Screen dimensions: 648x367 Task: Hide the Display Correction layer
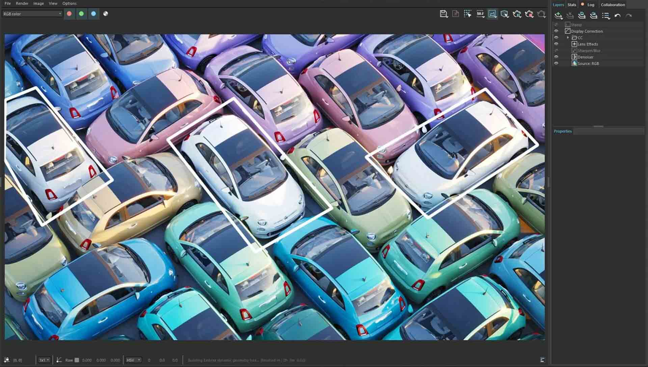[557, 31]
